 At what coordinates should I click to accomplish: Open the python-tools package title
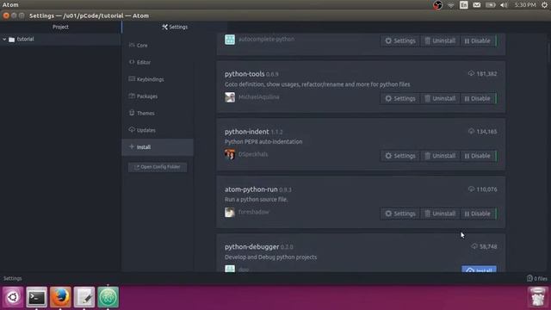pyautogui.click(x=245, y=74)
